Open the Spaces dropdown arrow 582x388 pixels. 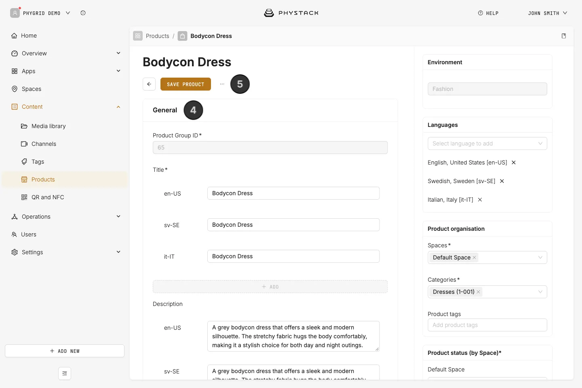540,257
